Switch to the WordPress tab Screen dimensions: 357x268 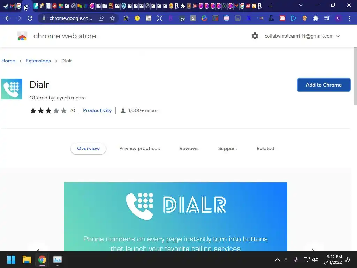coord(123,6)
